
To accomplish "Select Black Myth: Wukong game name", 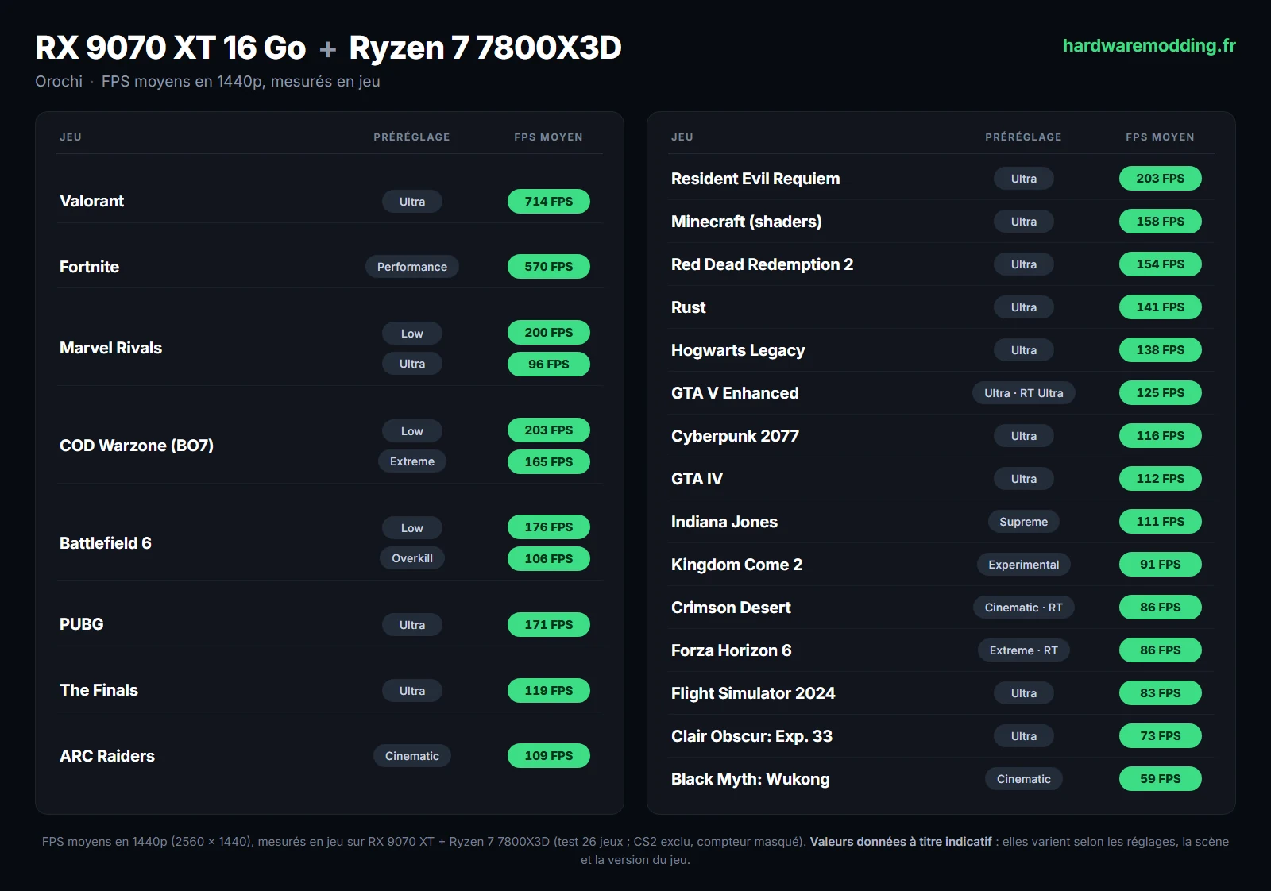I will (x=751, y=779).
